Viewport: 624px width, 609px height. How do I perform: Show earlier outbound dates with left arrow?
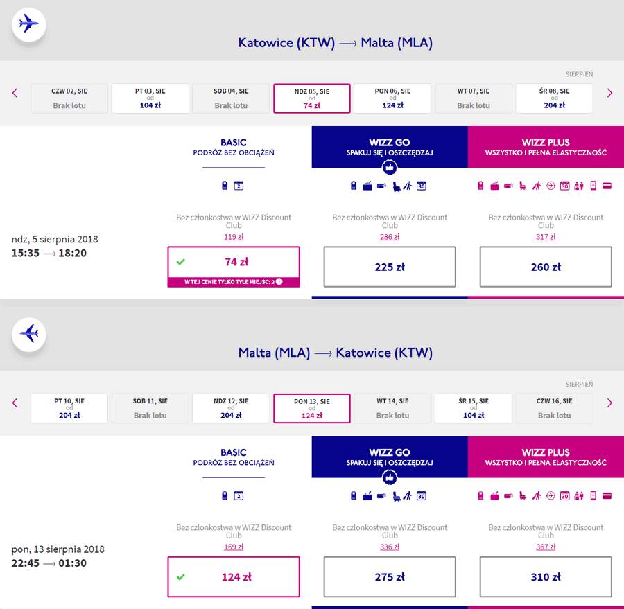pyautogui.click(x=15, y=93)
